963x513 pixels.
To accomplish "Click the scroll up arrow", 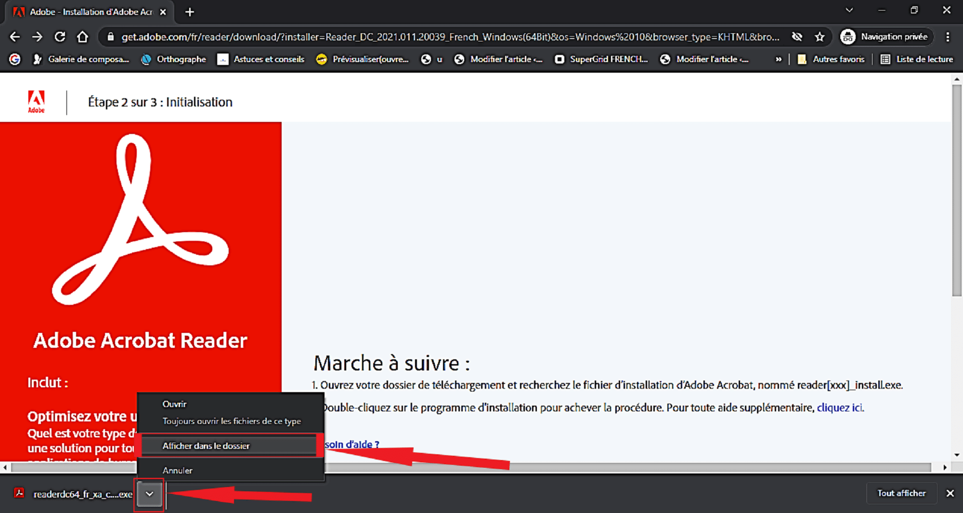I will pyautogui.click(x=957, y=79).
